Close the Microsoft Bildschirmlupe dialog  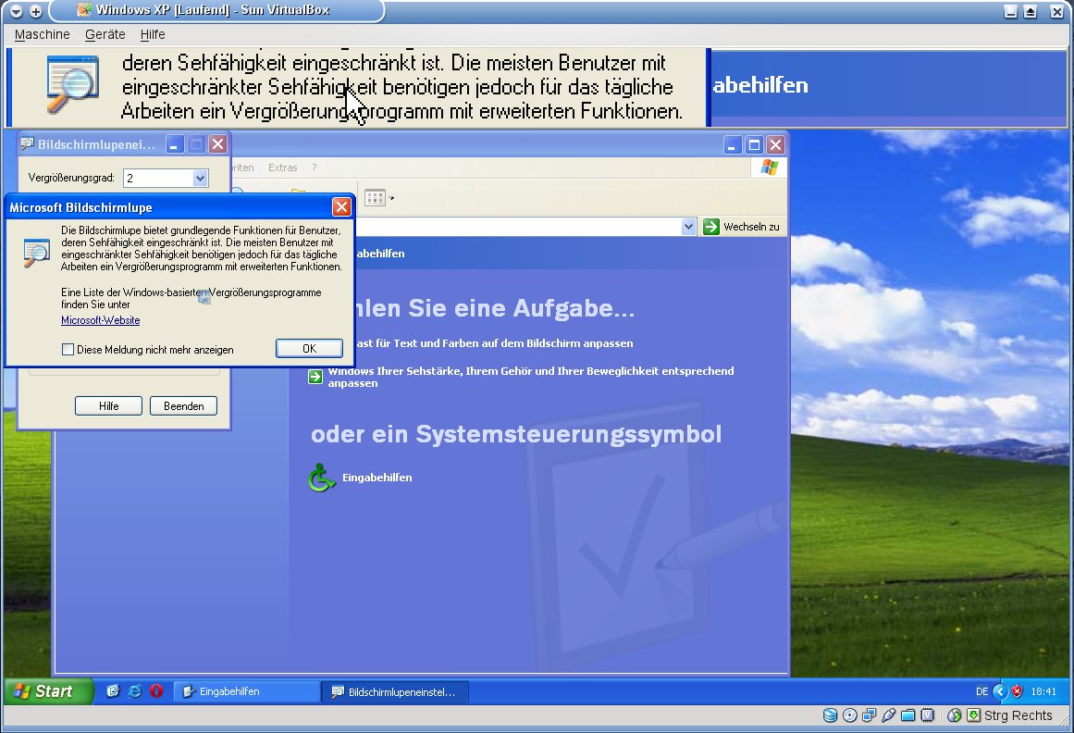[341, 207]
